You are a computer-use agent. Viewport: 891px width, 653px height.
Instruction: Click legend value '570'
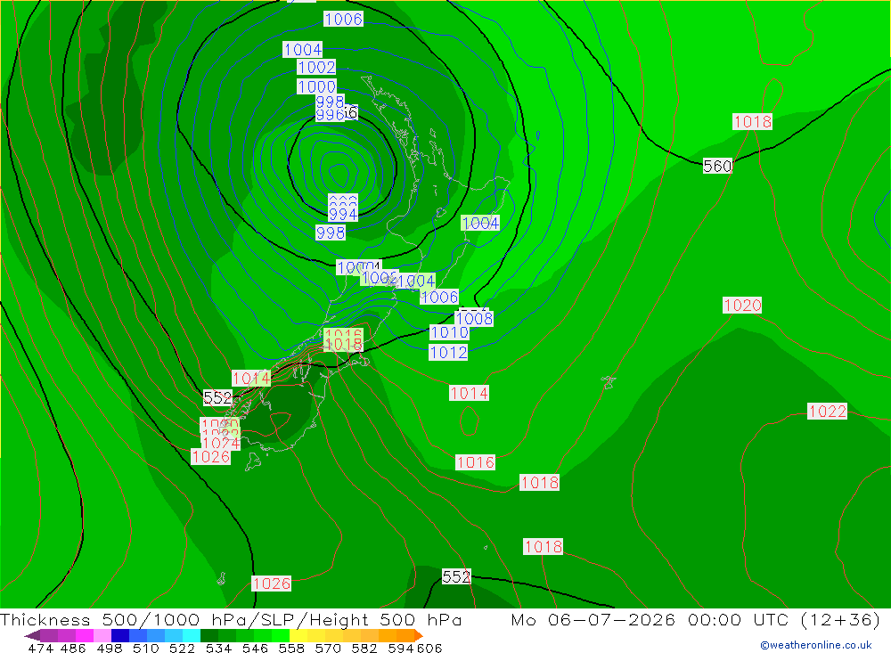pos(328,648)
